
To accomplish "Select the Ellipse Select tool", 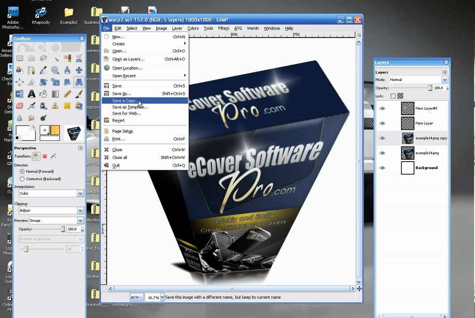I will pos(31,58).
